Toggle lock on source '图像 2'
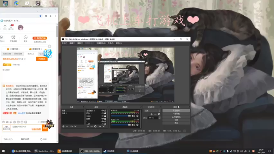 coord(105,113)
